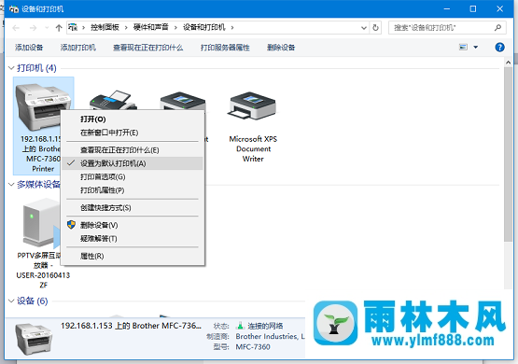
Task: Choose 创建快捷方式(S) menu entry
Action: pos(133,208)
